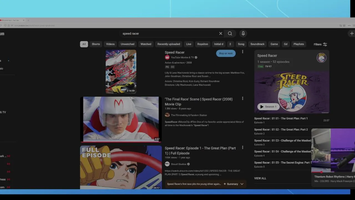Select the All filter chip
Screen dimensions: 355x200
click(x=84, y=44)
